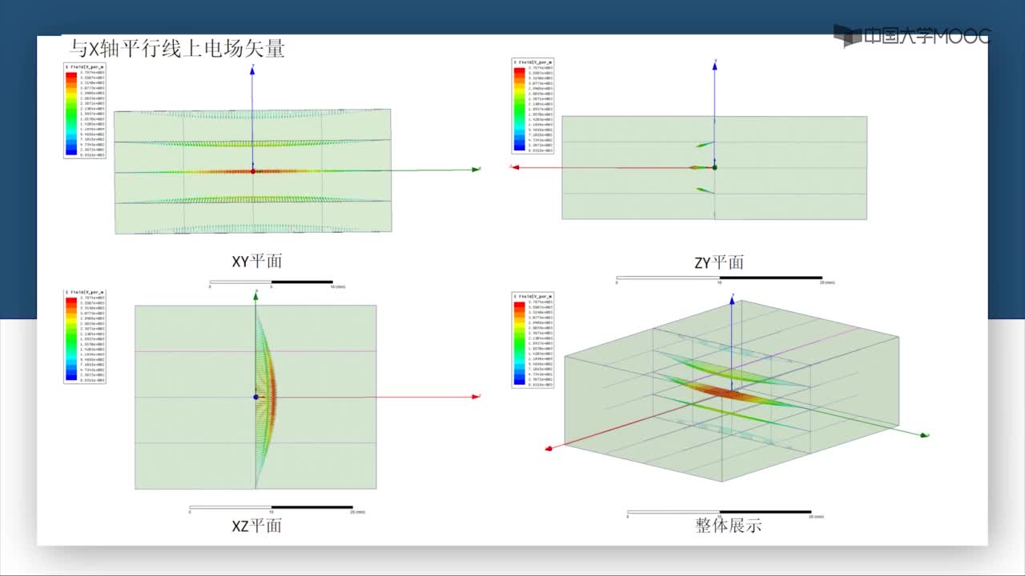Click the E Field color legend beside 3D plot
Image resolution: width=1025 pixels, height=576 pixels.
pyautogui.click(x=533, y=340)
